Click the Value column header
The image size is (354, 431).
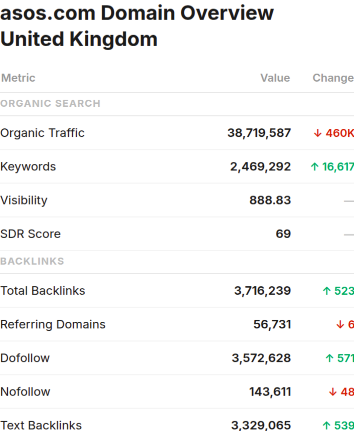(275, 78)
